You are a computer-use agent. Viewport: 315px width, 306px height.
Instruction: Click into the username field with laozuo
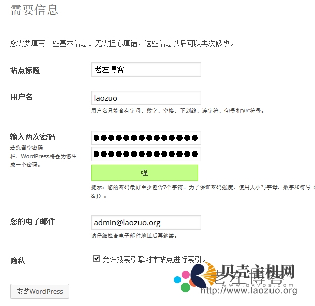[x=146, y=98]
